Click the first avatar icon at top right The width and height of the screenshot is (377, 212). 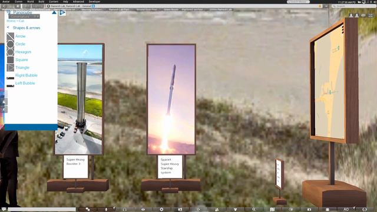(351, 15)
